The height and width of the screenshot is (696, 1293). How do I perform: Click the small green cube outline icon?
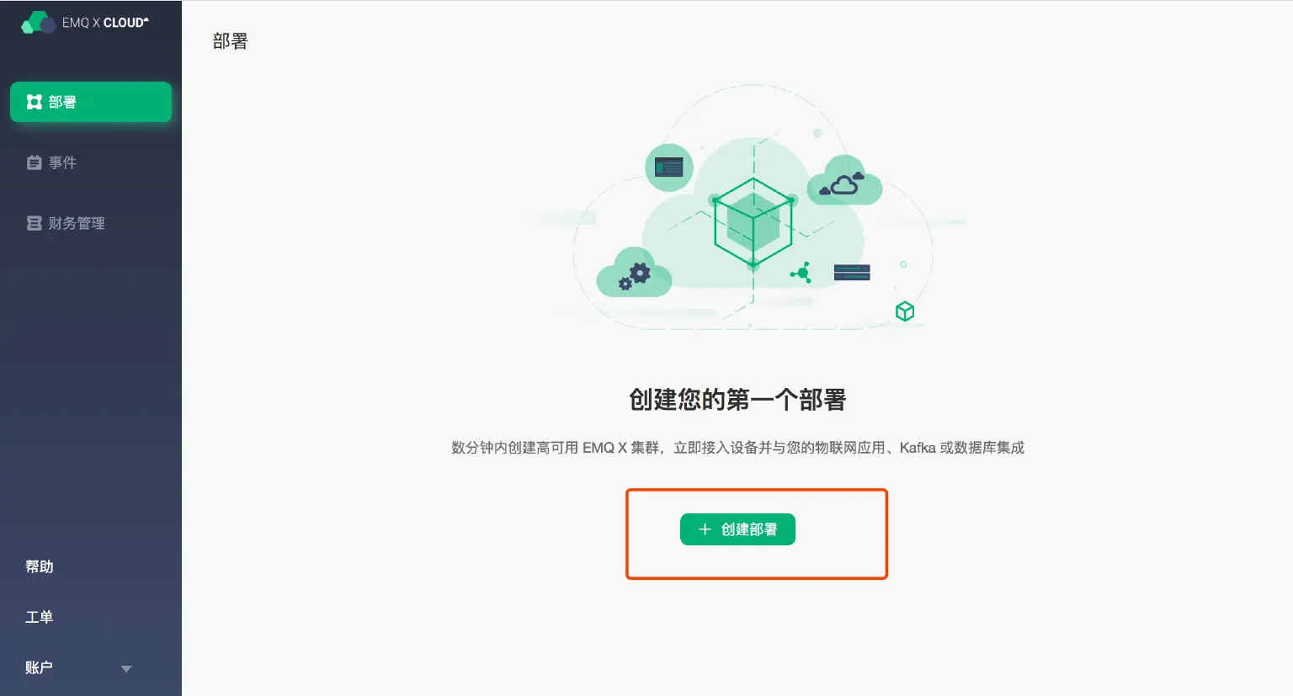(x=905, y=311)
